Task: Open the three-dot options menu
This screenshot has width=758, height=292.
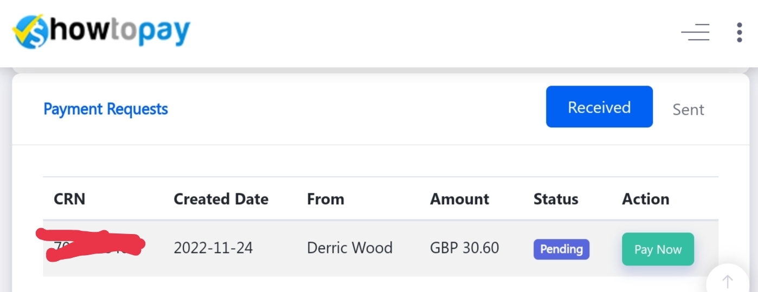Action: tap(739, 33)
